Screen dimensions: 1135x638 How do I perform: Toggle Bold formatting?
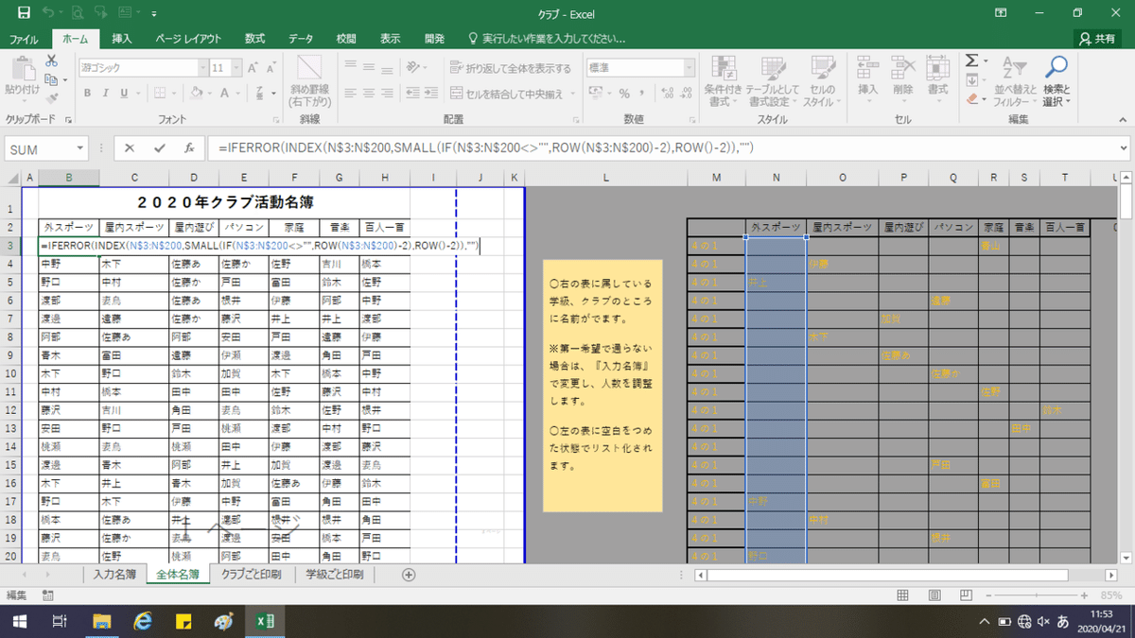coord(87,93)
